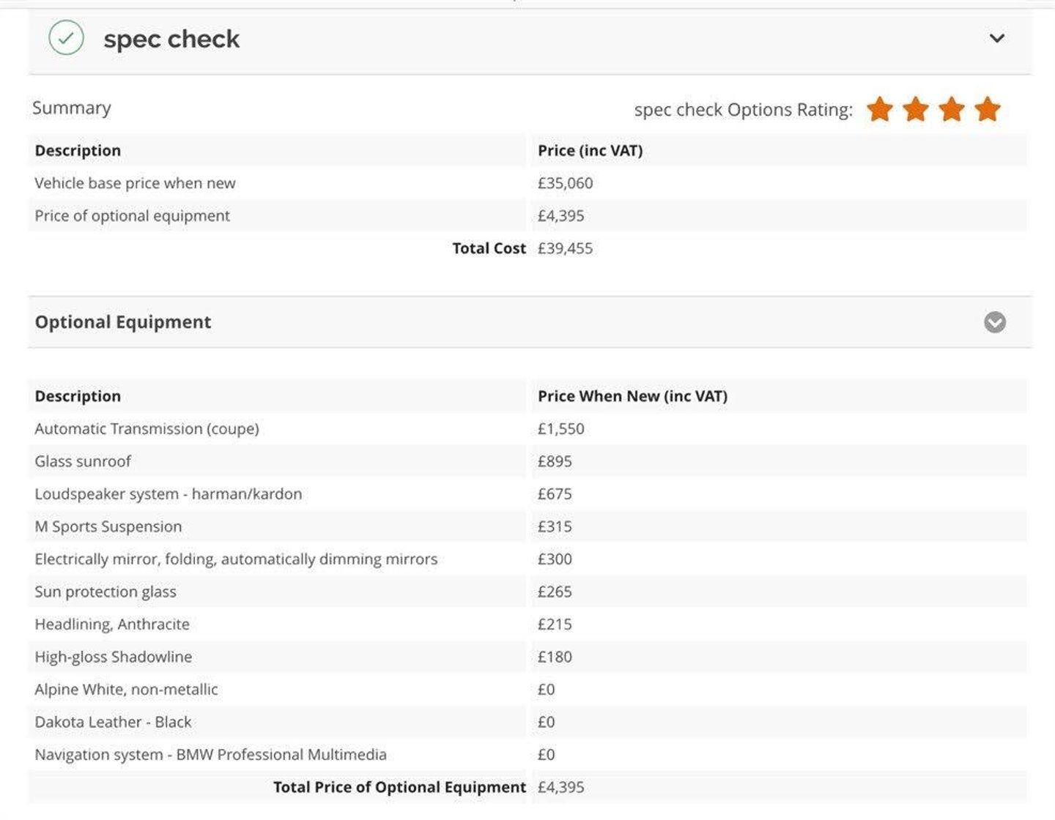Image resolution: width=1055 pixels, height=820 pixels.
Task: Select the Automatic Transmission (coupe) row
Action: click(527, 429)
